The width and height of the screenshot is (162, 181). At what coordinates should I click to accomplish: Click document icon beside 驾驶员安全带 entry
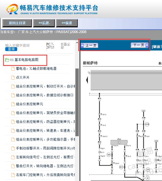click(x=13, y=113)
